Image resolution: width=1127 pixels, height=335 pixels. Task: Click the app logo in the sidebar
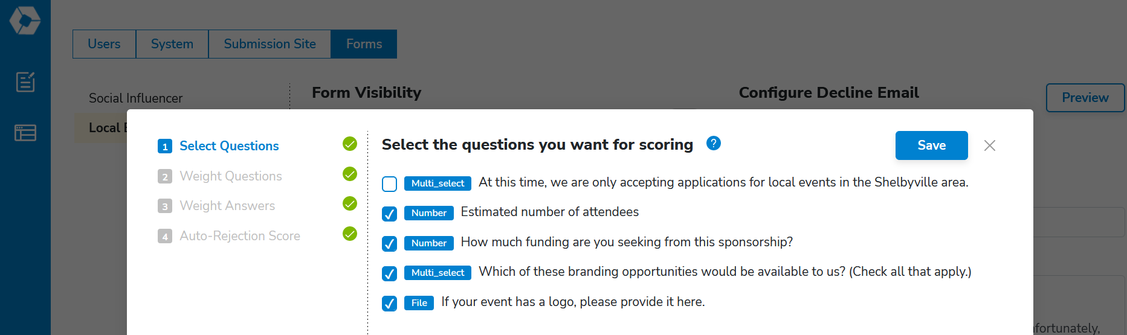click(25, 21)
